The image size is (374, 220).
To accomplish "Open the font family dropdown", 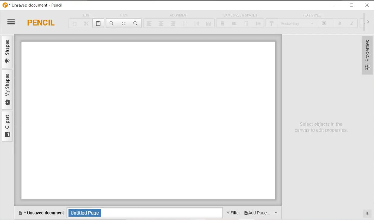I will (297, 23).
